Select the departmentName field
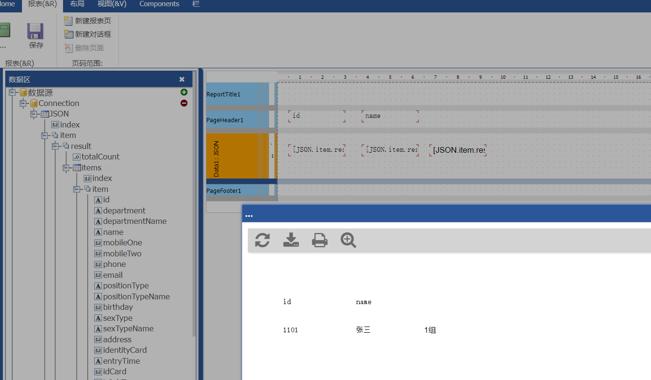The height and width of the screenshot is (380, 651). coord(130,221)
